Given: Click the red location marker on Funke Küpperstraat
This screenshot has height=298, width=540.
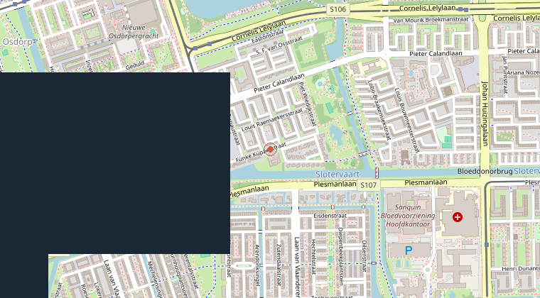Looking at the screenshot, I should [x=270, y=150].
